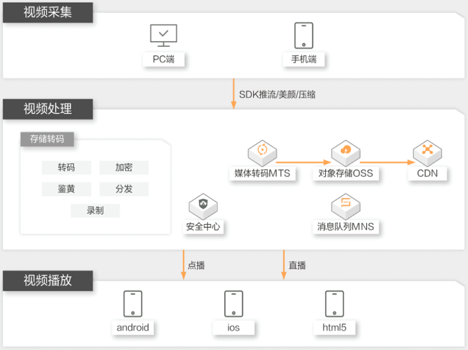468x350 pixels.
Task: Click the 消息队列MNS label
Action: (346, 227)
